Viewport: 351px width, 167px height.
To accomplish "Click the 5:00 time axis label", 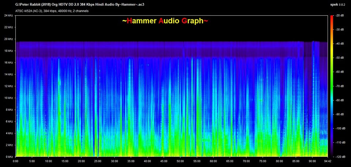I will point(32,161).
